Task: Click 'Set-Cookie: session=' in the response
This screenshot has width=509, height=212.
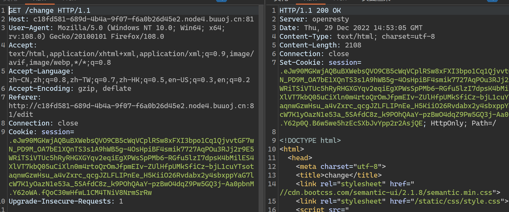Action: point(320,63)
